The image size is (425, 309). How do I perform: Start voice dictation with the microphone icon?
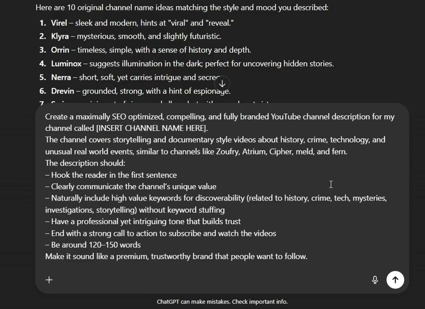point(375,280)
